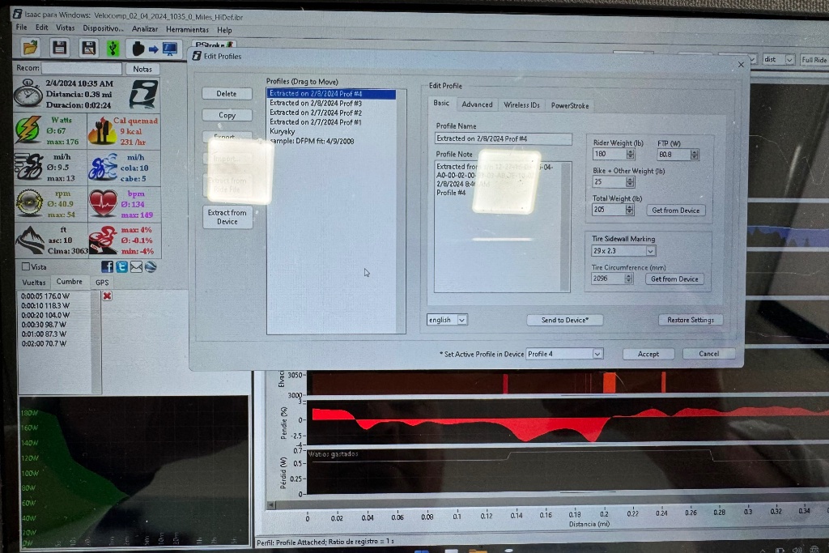829x553 pixels.
Task: Click the green USB connection icon
Action: coord(113,48)
